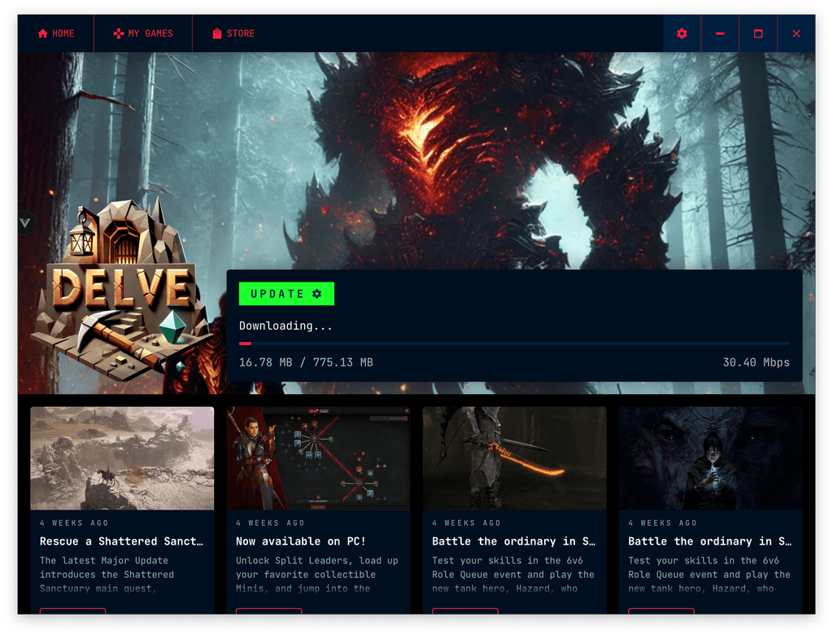
Task: Open the Store shopping bag icon
Action: 216,33
